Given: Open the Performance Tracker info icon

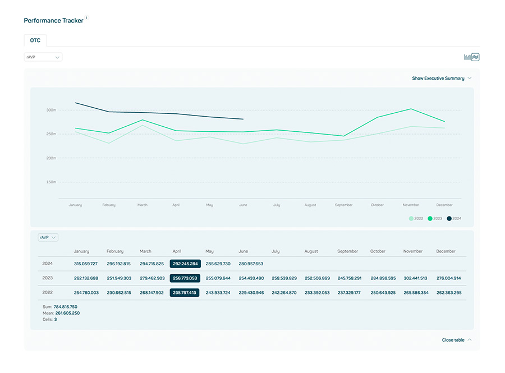Looking at the screenshot, I should tap(87, 18).
